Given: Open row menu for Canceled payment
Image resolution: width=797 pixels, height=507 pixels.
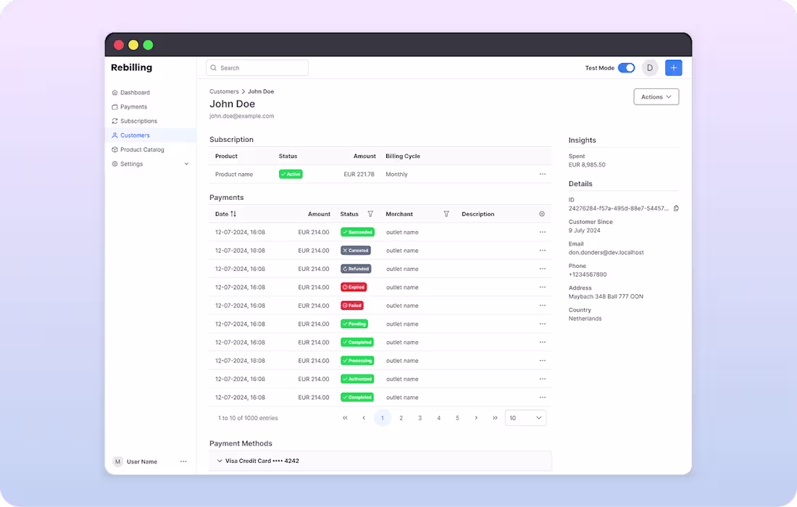Looking at the screenshot, I should pyautogui.click(x=543, y=251).
